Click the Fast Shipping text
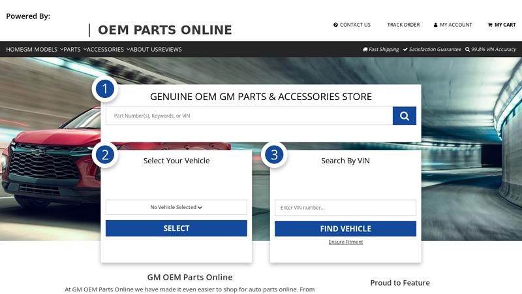The image size is (522, 294). click(x=384, y=50)
